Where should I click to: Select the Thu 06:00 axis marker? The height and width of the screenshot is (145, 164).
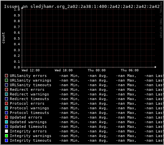click(x=130, y=70)
